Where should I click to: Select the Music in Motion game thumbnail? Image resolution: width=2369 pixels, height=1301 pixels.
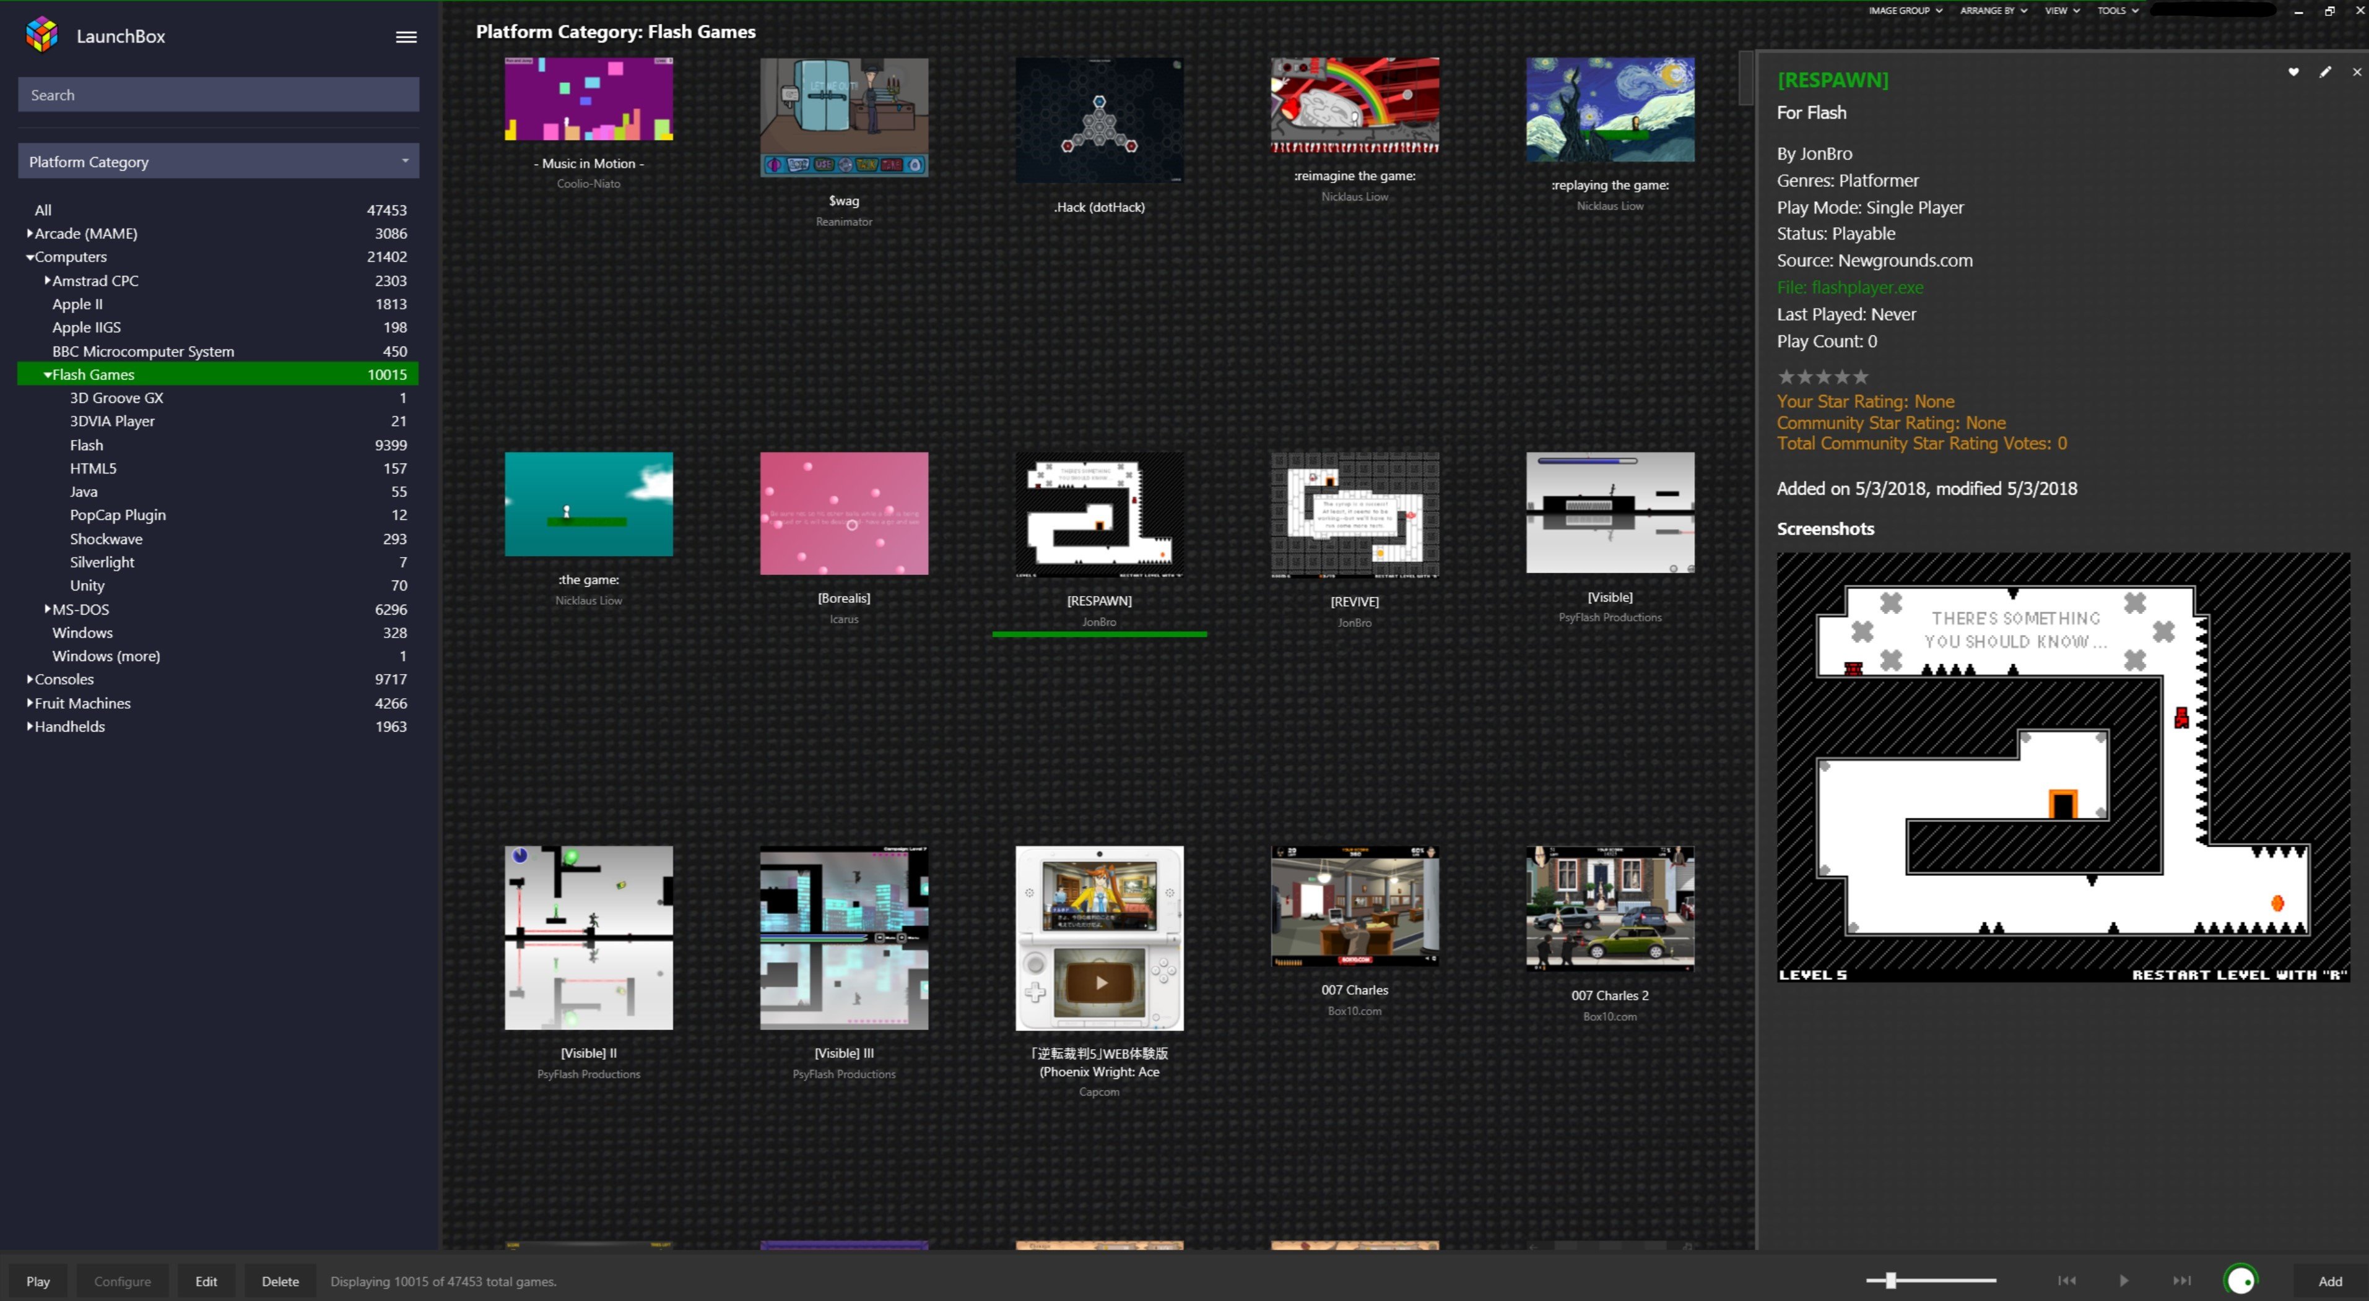[589, 99]
